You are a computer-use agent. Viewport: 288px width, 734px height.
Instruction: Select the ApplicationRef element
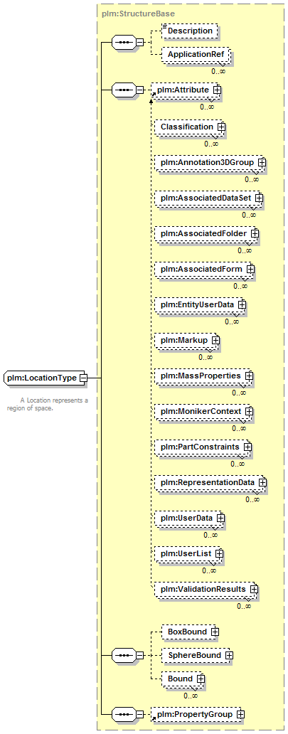tap(196, 55)
